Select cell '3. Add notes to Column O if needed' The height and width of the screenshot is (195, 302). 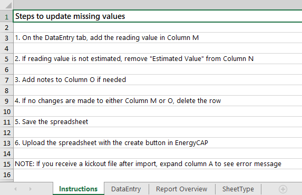(x=158, y=80)
